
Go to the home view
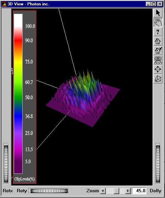click(x=158, y=41)
